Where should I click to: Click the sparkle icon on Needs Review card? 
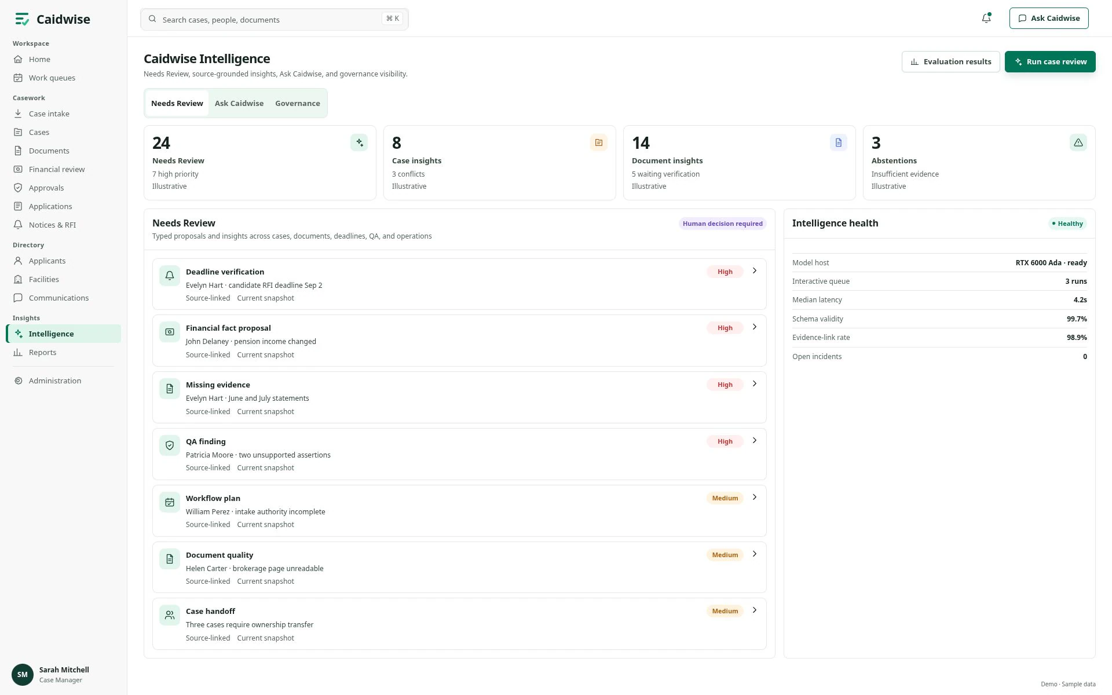pyautogui.click(x=359, y=142)
